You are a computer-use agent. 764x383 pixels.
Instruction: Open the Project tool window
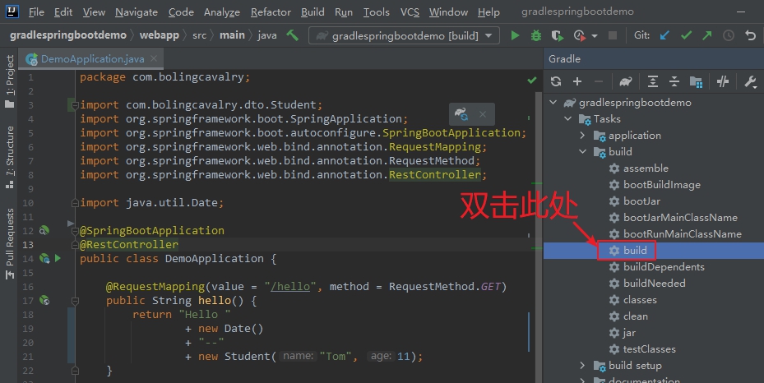coord(10,81)
